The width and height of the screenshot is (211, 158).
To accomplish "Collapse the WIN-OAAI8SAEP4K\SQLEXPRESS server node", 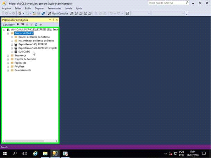I will pos(4,30).
